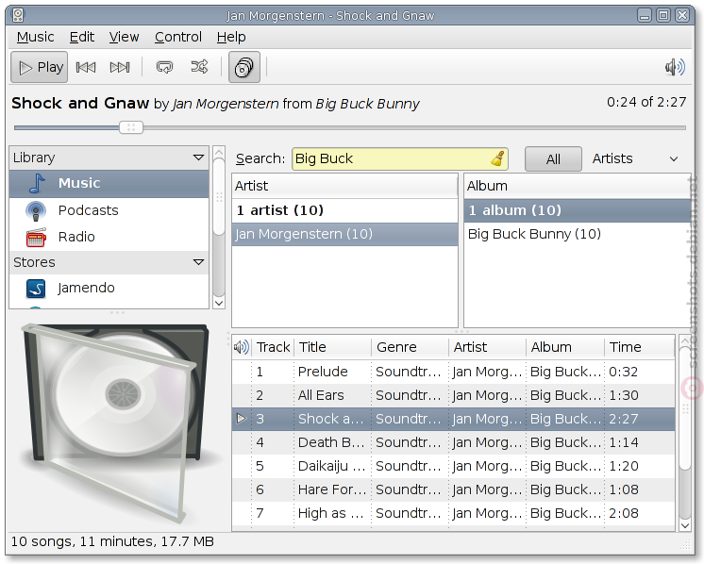Select Big Buck Bunny (10) album
The image size is (704, 564).
(578, 234)
